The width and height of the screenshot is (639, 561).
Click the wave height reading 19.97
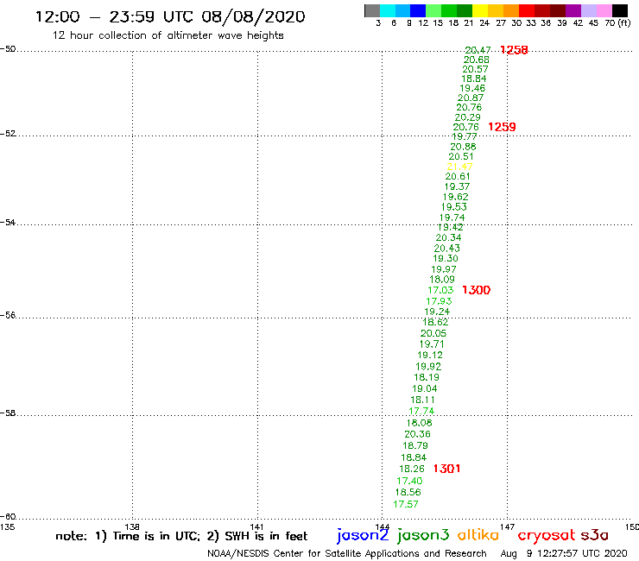coord(444,269)
